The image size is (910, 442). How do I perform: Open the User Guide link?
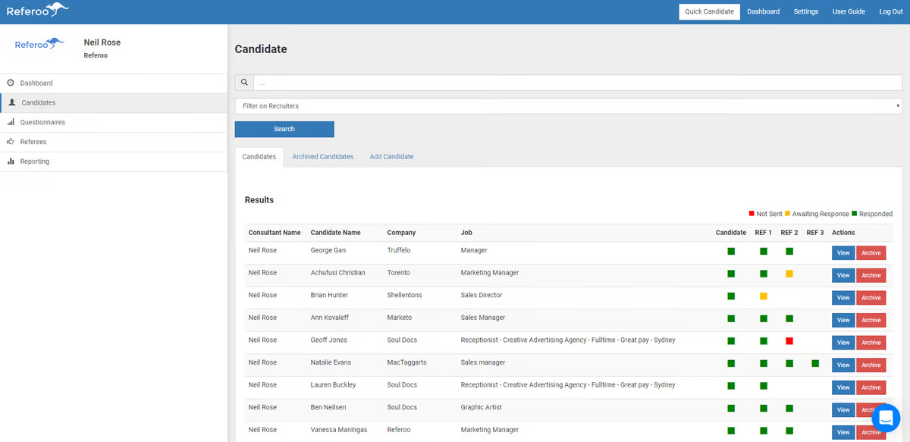click(x=849, y=11)
